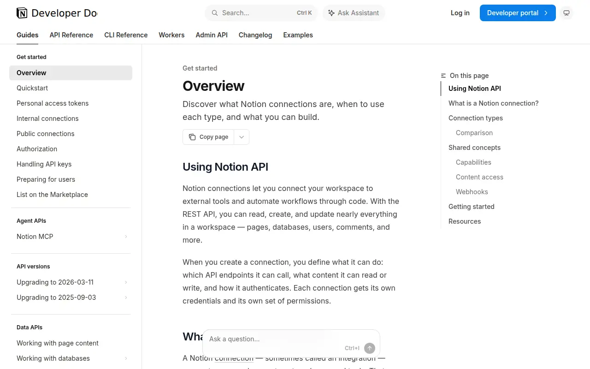This screenshot has width=590, height=369.
Task: Jump to Resources section
Action: (465, 221)
